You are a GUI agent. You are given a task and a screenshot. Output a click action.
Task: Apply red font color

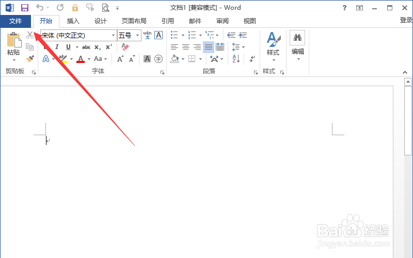81,59
